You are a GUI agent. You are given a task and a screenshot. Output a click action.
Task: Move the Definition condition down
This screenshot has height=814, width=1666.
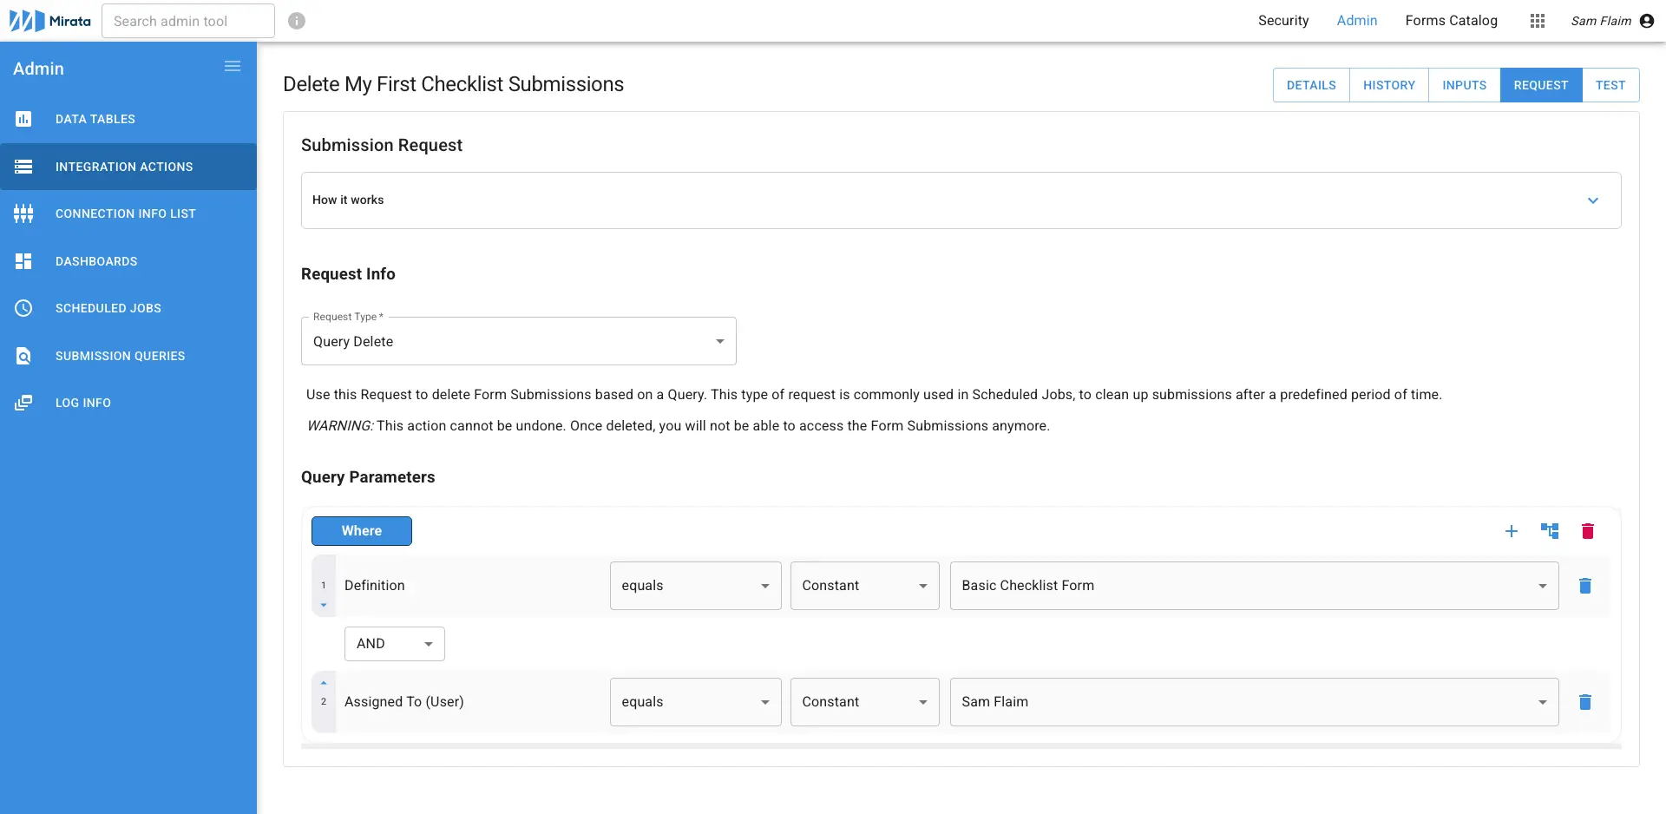coord(325,605)
